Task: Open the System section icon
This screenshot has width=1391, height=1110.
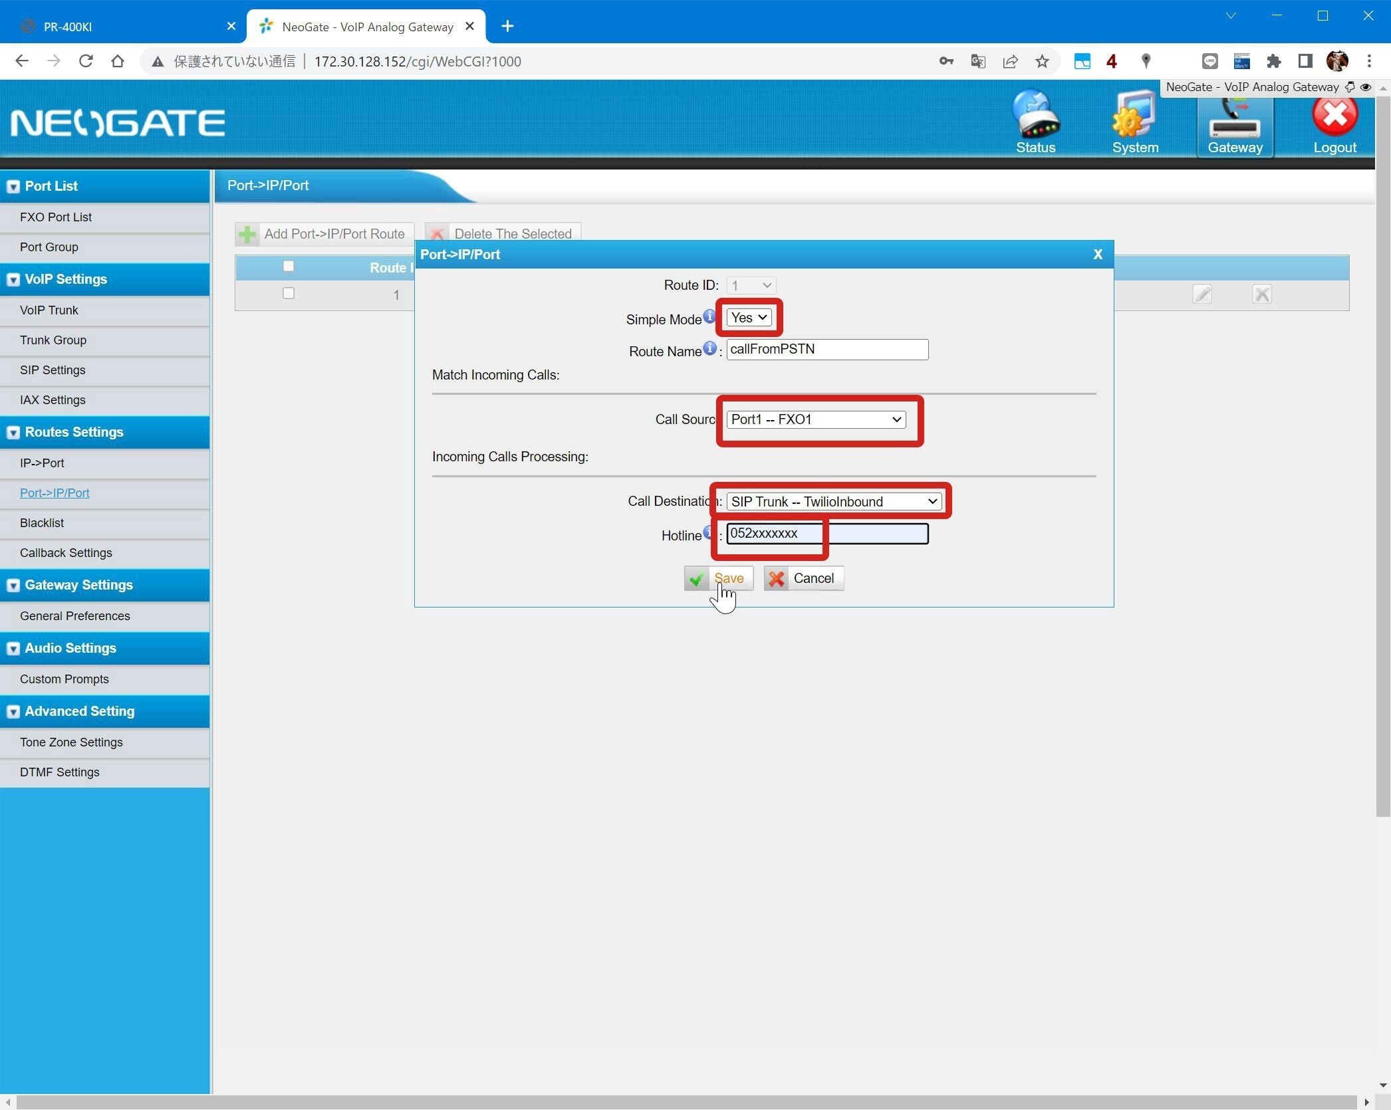Action: tap(1135, 123)
